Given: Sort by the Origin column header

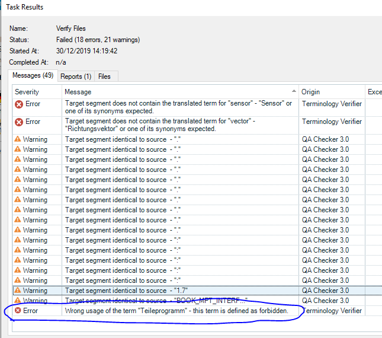Looking at the screenshot, I should pyautogui.click(x=332, y=92).
